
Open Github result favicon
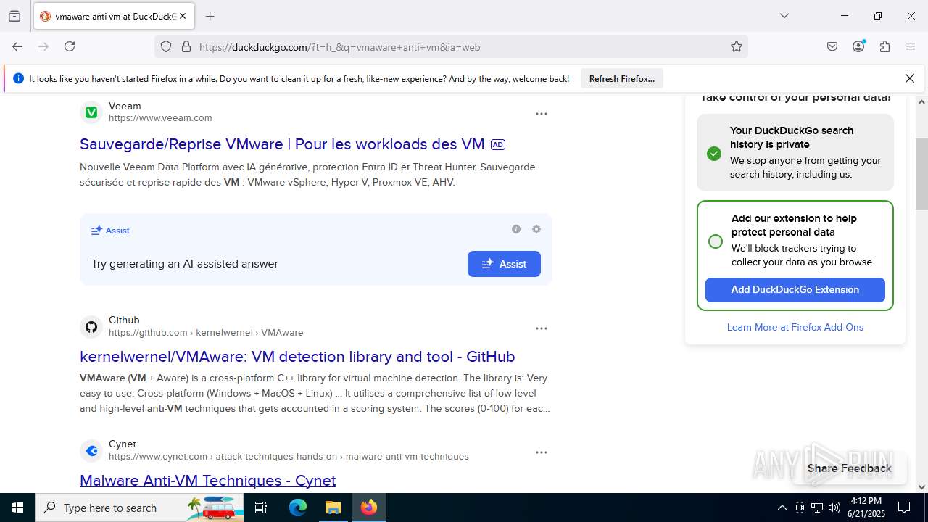(x=91, y=326)
